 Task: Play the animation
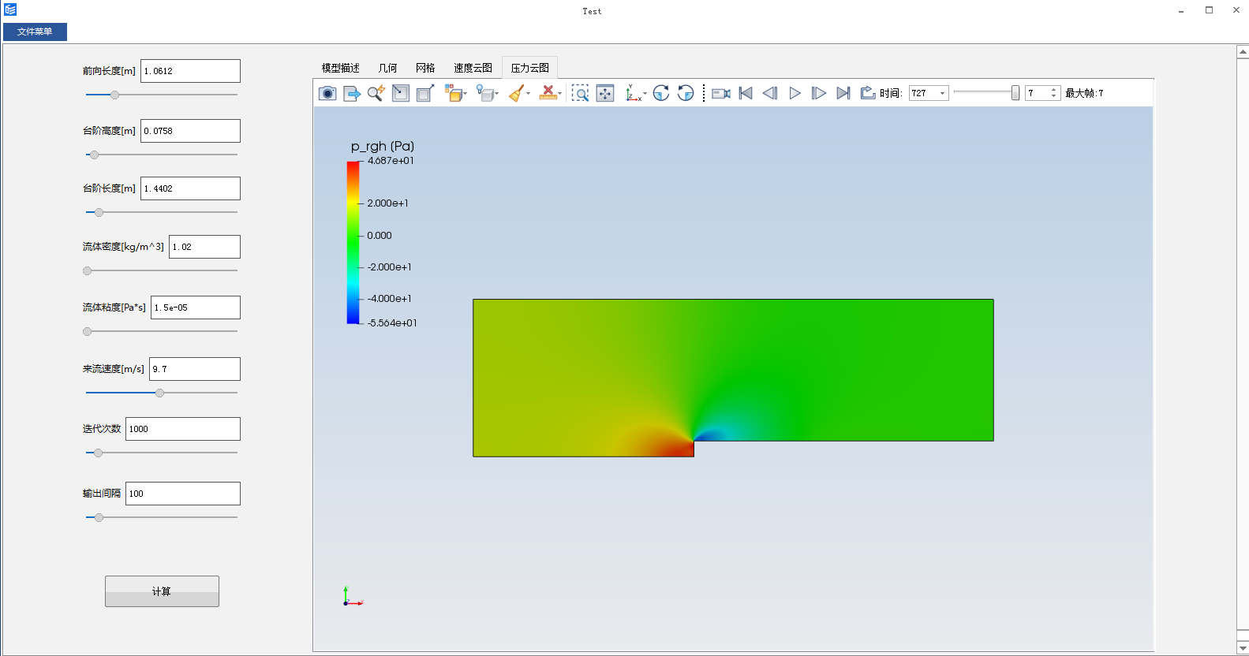point(795,93)
